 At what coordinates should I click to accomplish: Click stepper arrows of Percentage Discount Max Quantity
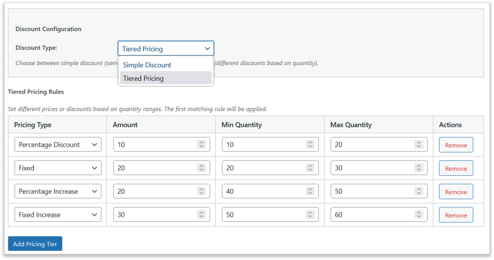(x=419, y=145)
